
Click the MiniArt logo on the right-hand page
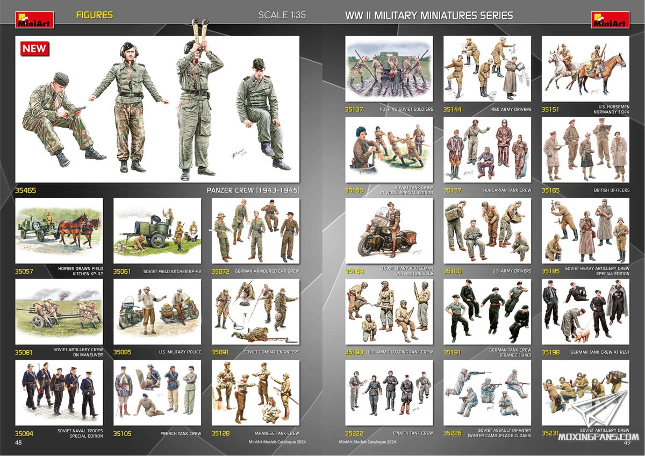(x=610, y=19)
